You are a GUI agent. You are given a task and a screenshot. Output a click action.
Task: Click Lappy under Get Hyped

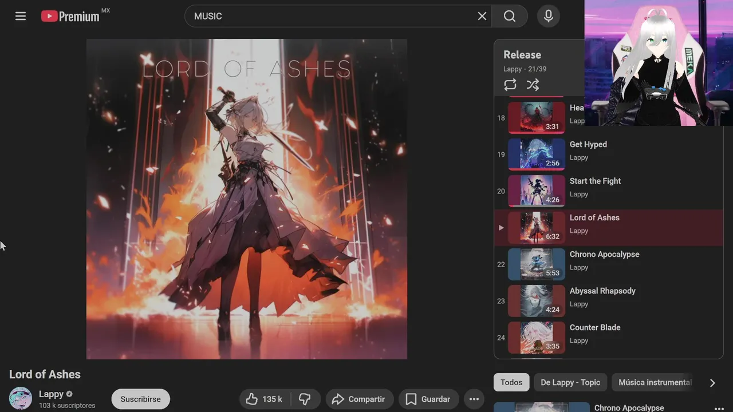pos(579,157)
